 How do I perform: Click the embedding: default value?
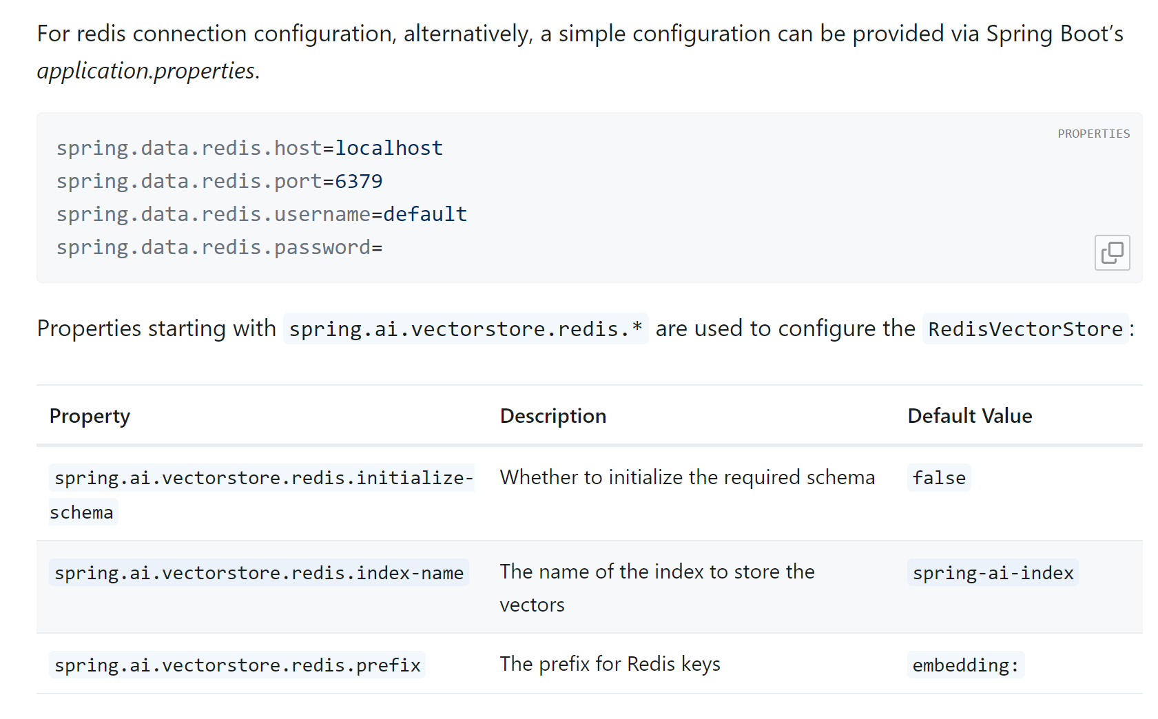coord(966,665)
